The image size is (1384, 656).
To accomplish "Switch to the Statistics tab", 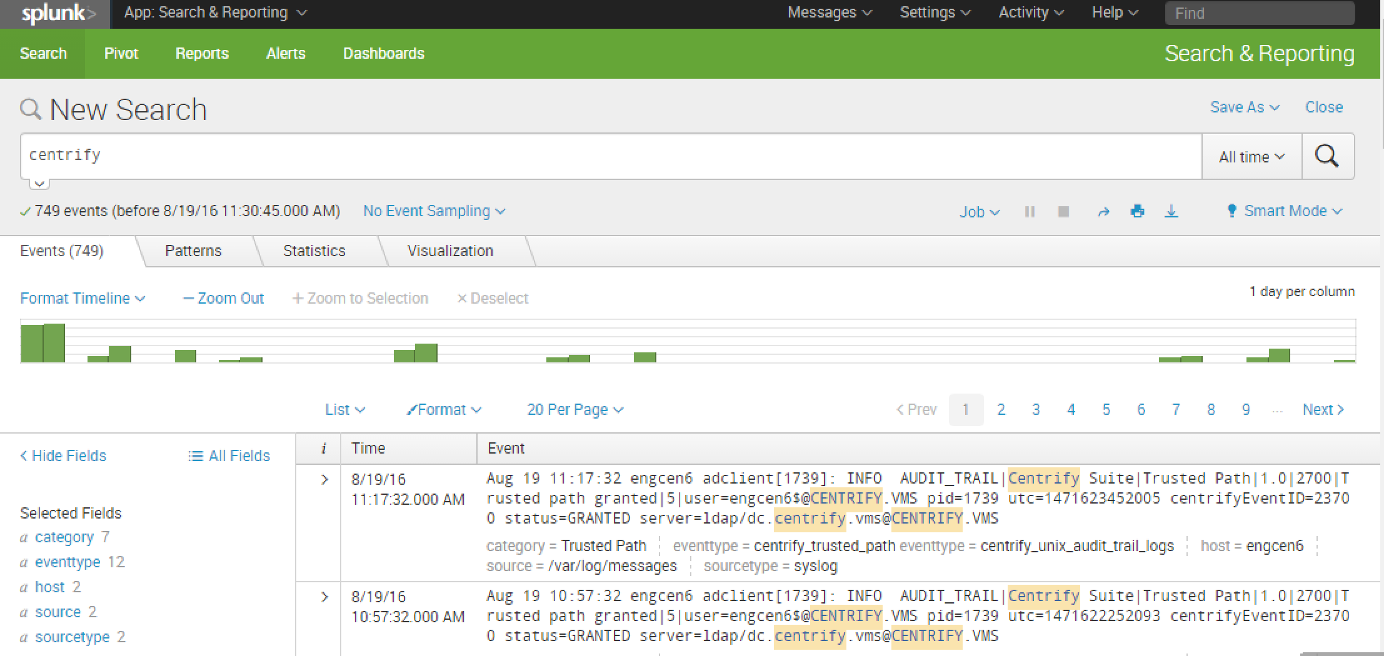I will click(314, 251).
